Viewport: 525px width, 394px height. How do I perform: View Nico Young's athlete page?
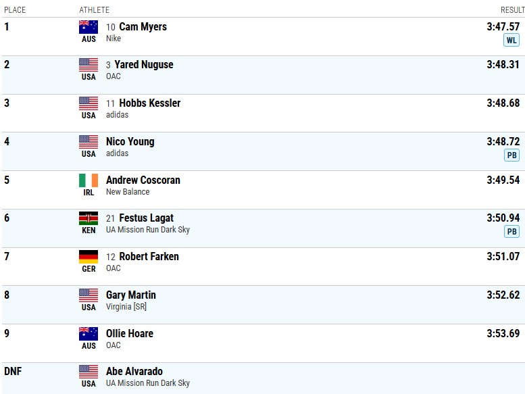[x=130, y=142]
